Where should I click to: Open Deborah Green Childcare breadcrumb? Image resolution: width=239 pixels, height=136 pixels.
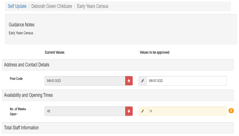tap(51, 6)
